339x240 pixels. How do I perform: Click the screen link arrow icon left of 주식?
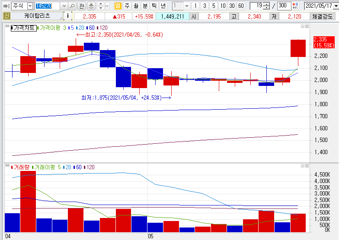pyautogui.click(x=6, y=6)
